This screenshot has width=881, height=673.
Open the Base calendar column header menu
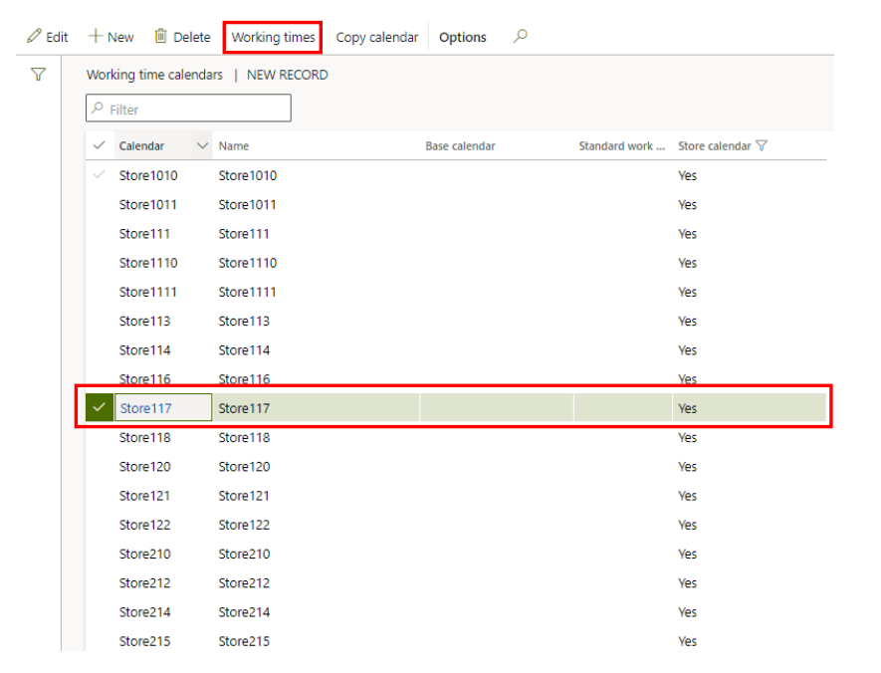(460, 146)
